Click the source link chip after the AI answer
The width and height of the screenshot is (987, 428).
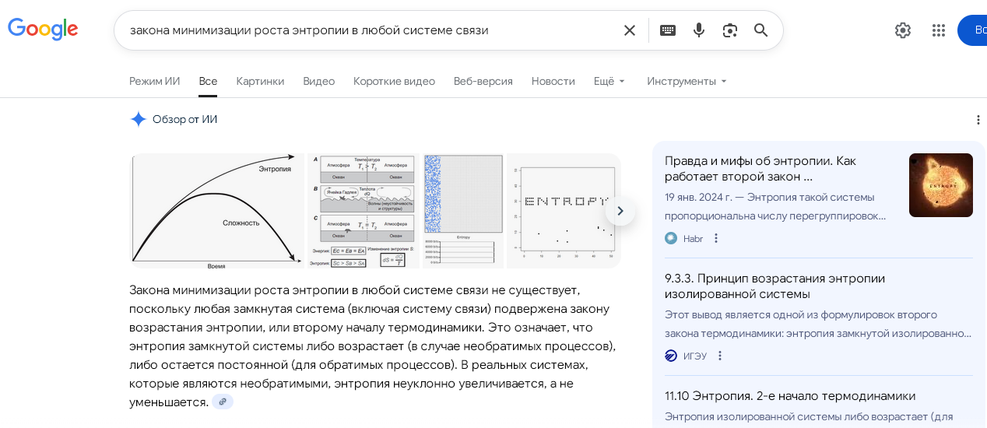click(223, 402)
